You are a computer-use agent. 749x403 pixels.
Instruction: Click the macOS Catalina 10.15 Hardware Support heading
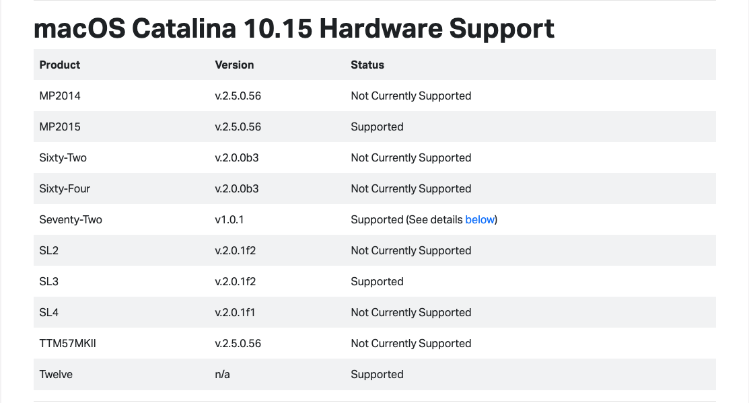click(x=294, y=28)
